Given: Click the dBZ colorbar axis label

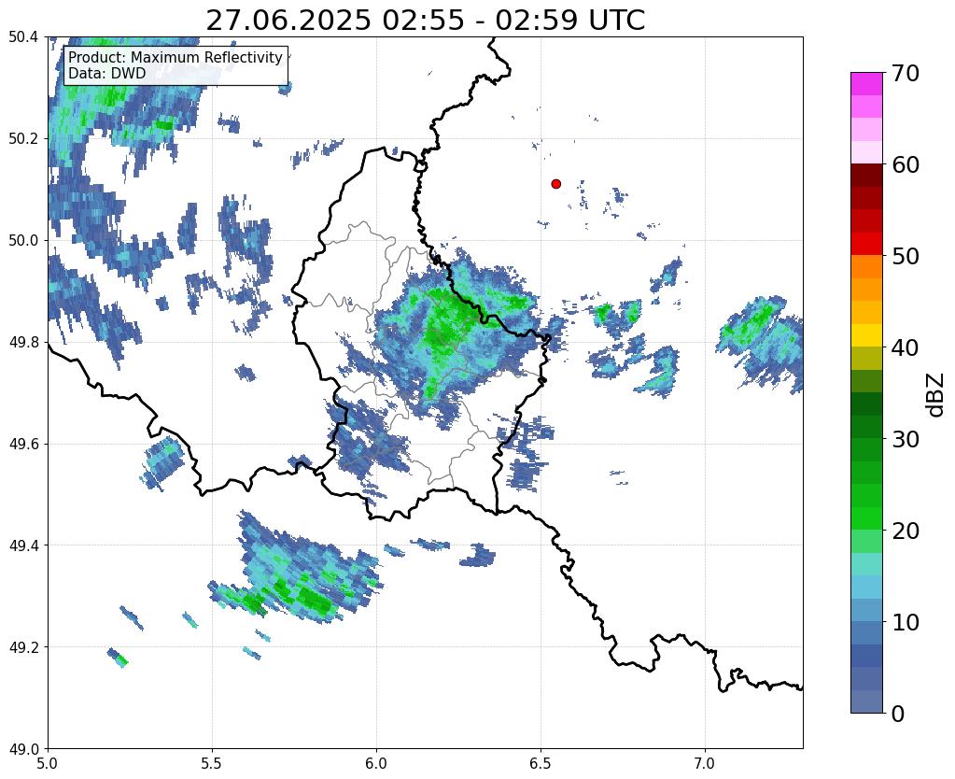Looking at the screenshot, I should click(x=936, y=395).
